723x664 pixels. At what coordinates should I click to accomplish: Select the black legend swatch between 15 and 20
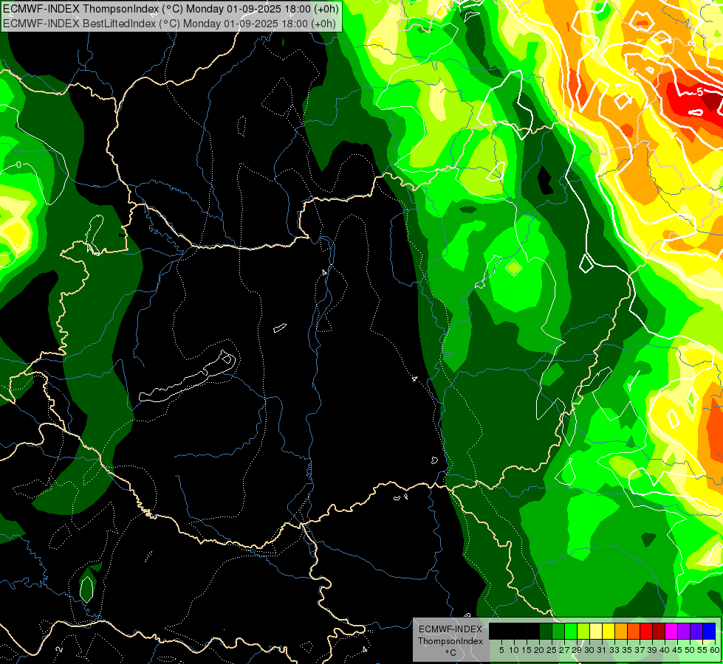pos(533,631)
